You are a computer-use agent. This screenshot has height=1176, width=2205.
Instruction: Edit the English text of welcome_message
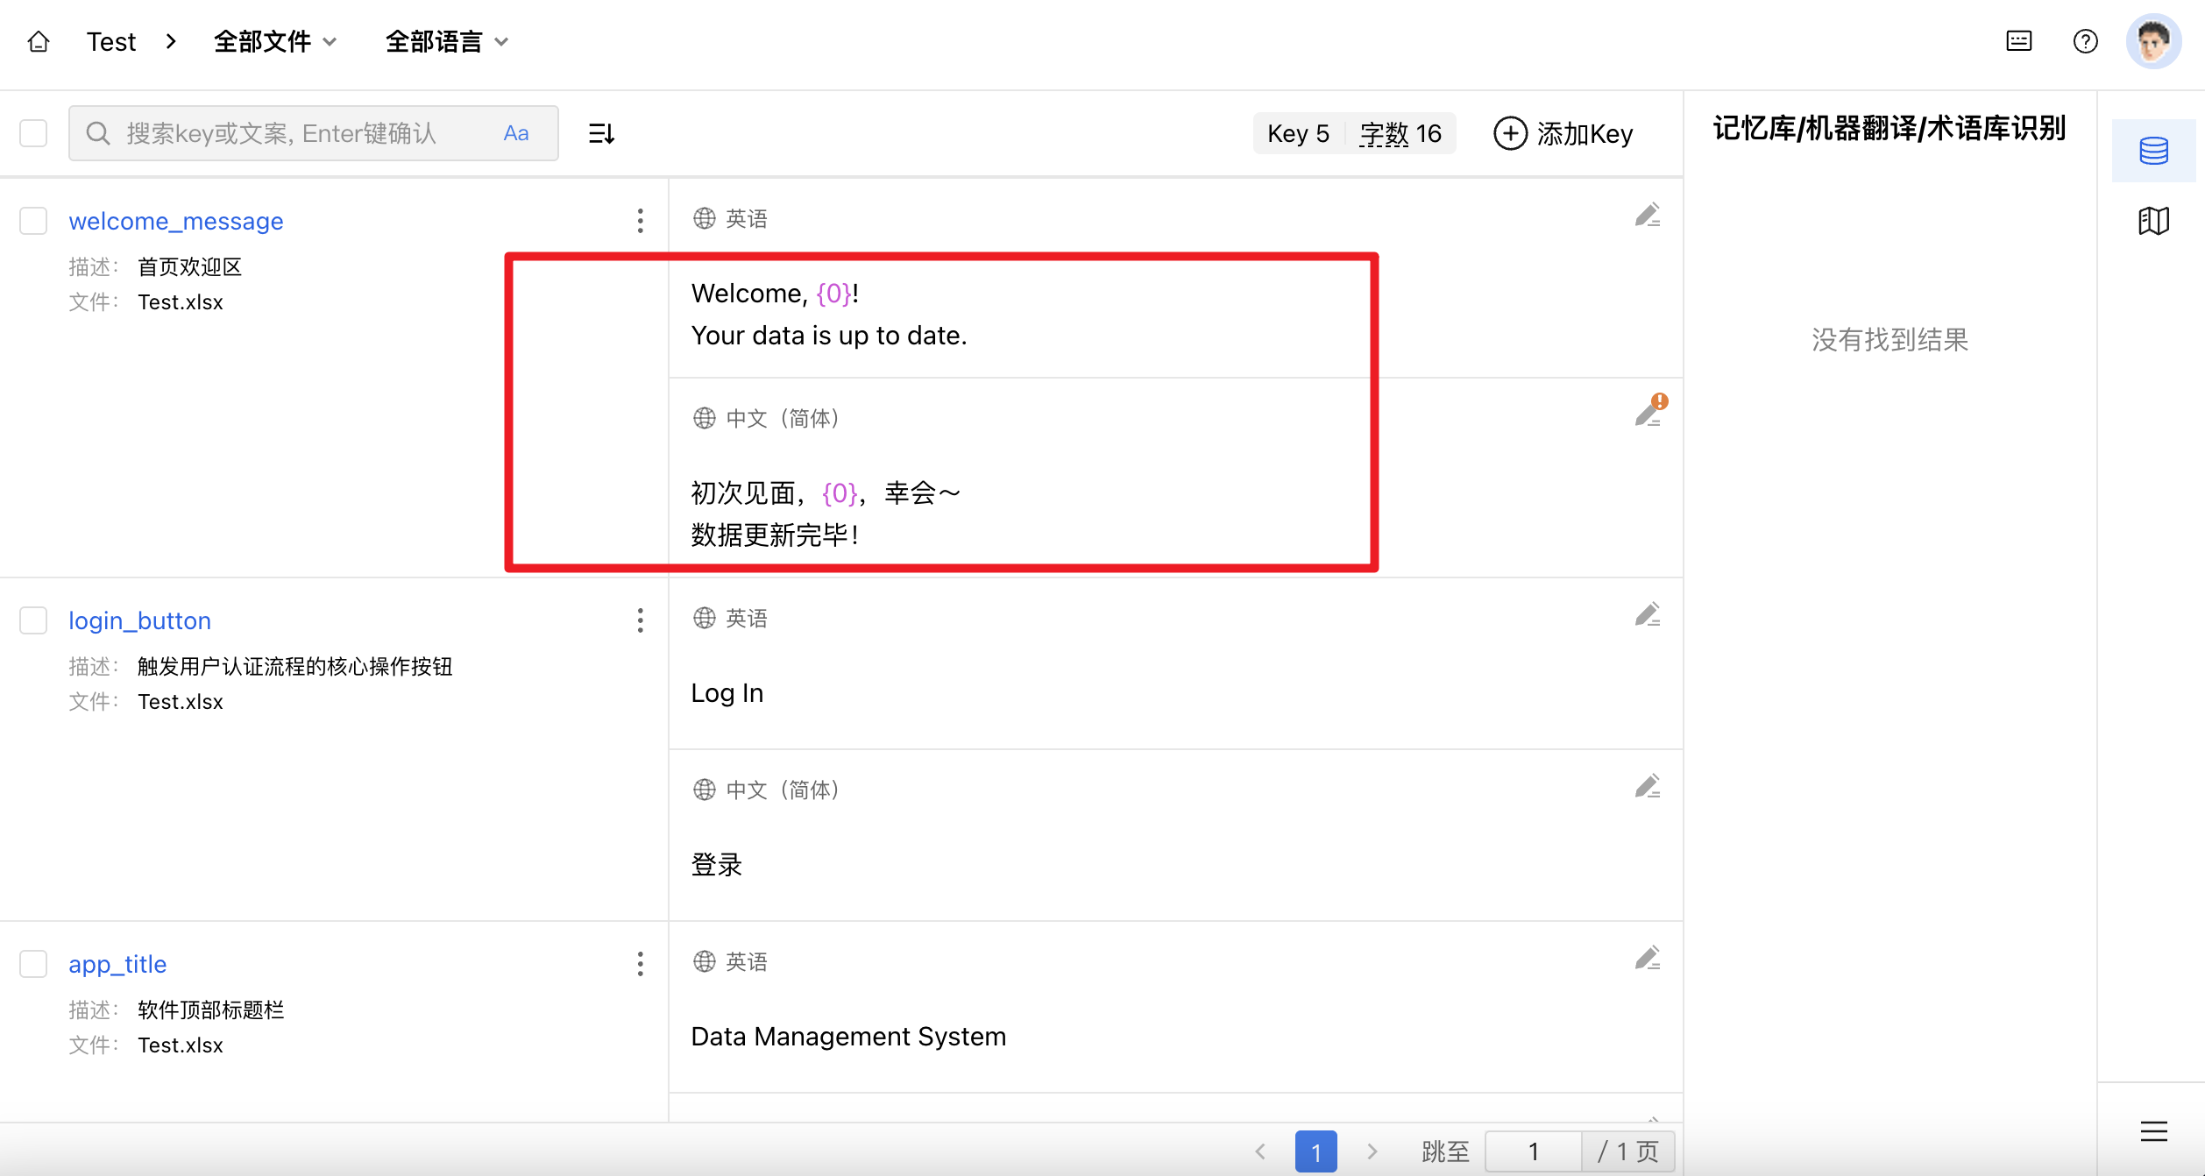(1648, 216)
